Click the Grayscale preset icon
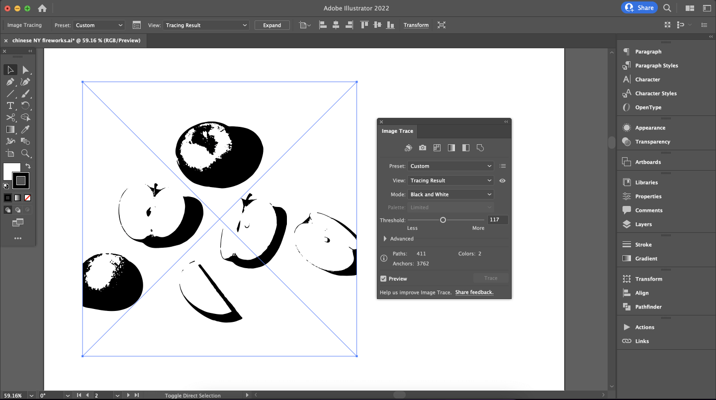The width and height of the screenshot is (716, 400). pos(451,148)
